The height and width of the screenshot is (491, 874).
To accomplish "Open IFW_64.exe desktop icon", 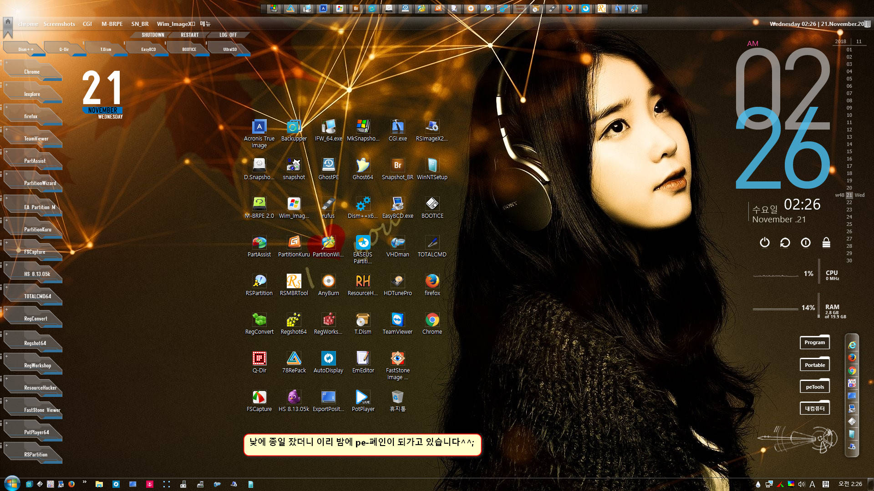I will click(x=328, y=130).
